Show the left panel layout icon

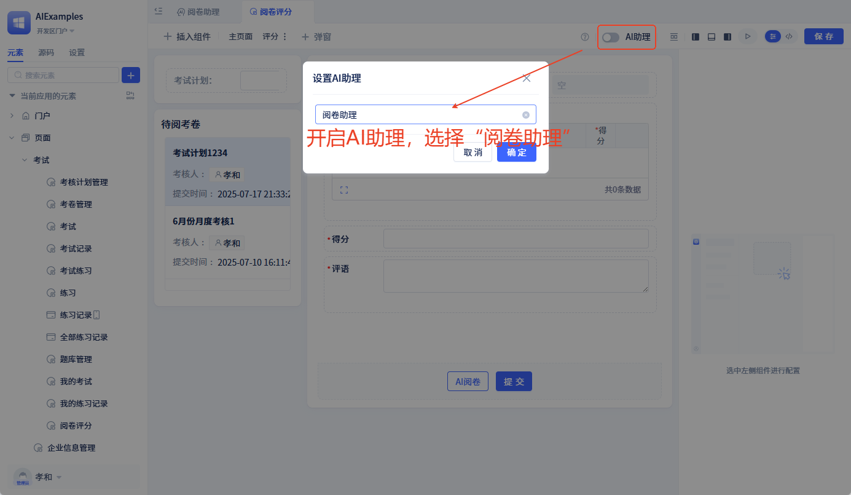coord(696,37)
